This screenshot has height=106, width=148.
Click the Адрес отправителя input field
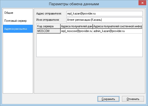[104, 13]
